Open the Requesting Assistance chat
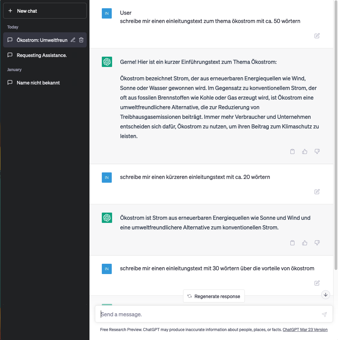 click(41, 55)
